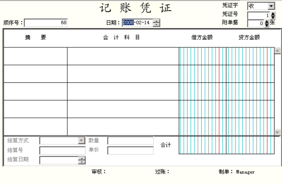Decrement 结算日期 with spinner down arrow
The width and height of the screenshot is (282, 185).
point(82,162)
